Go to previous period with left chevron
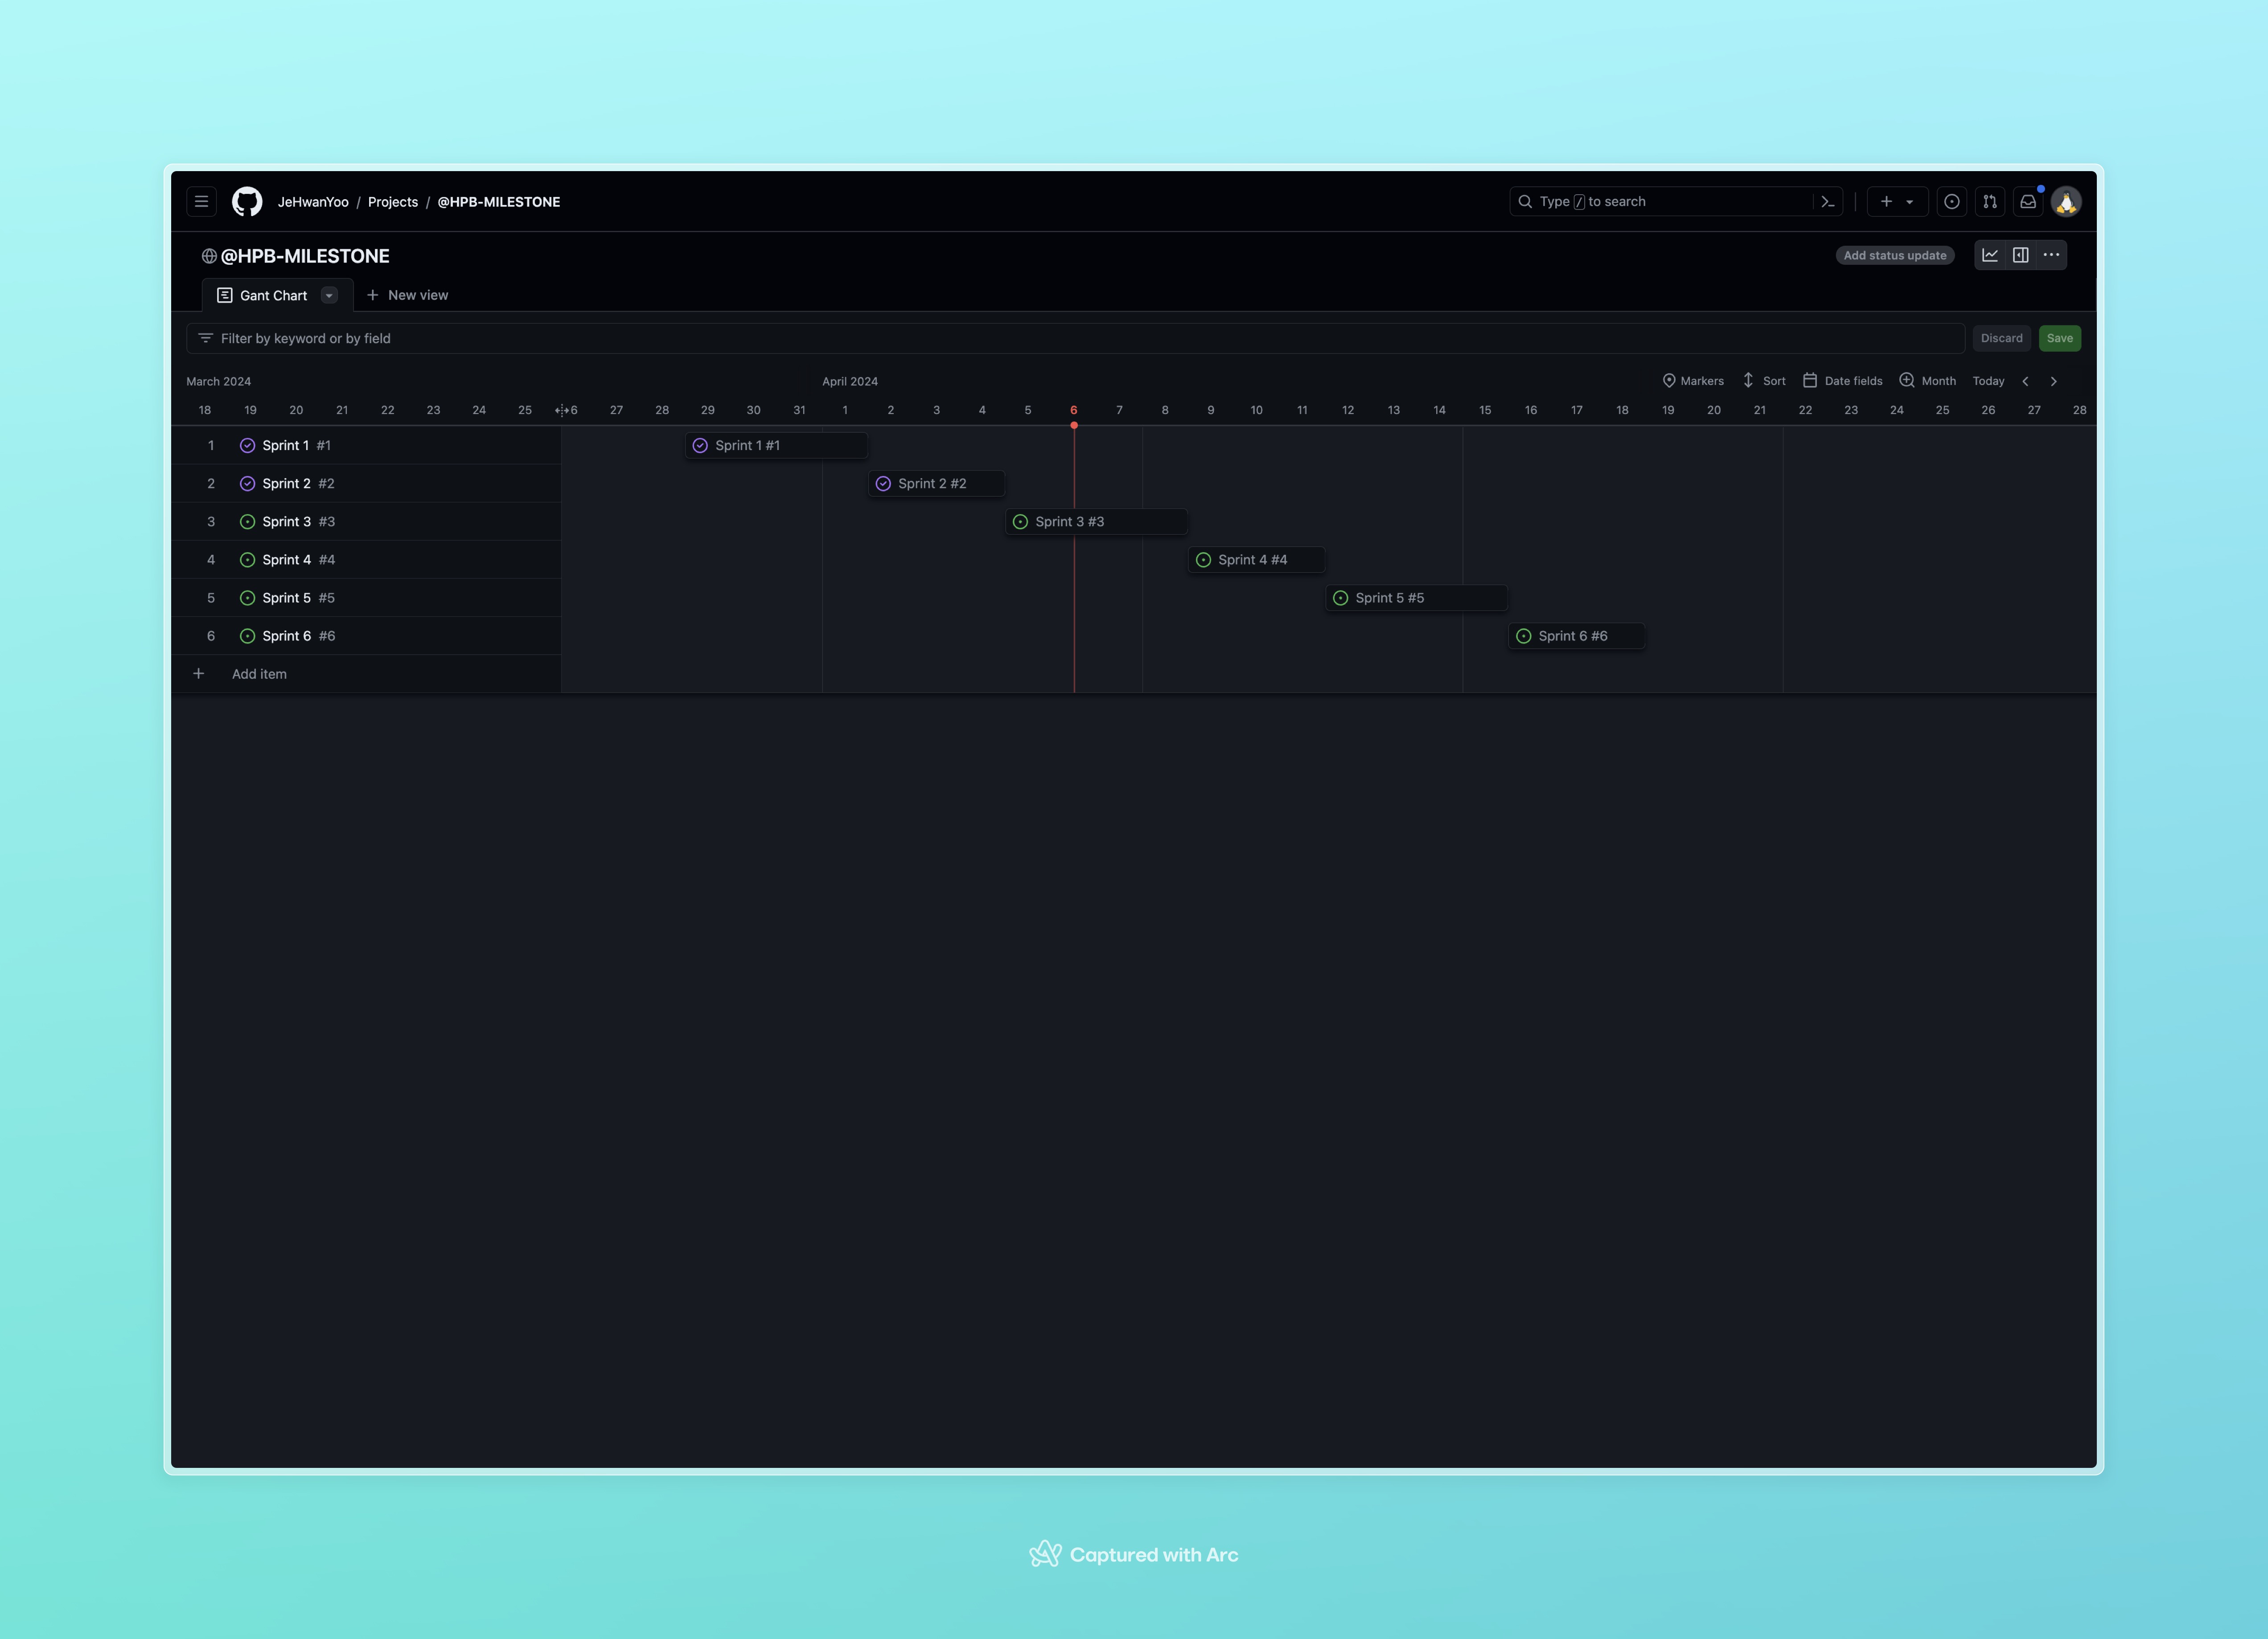This screenshot has width=2268, height=1639. point(2025,381)
